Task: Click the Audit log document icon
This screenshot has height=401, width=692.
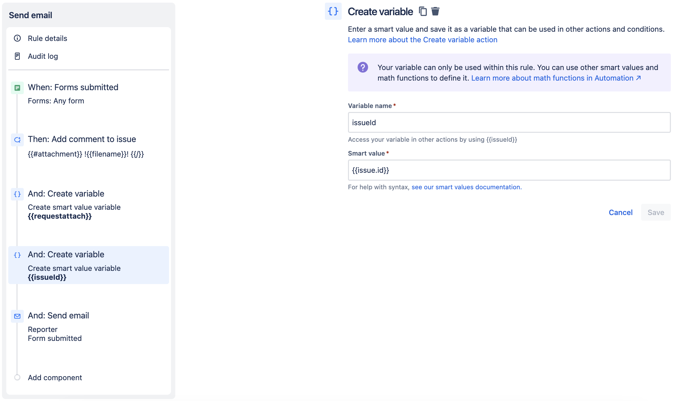Action: (x=17, y=56)
